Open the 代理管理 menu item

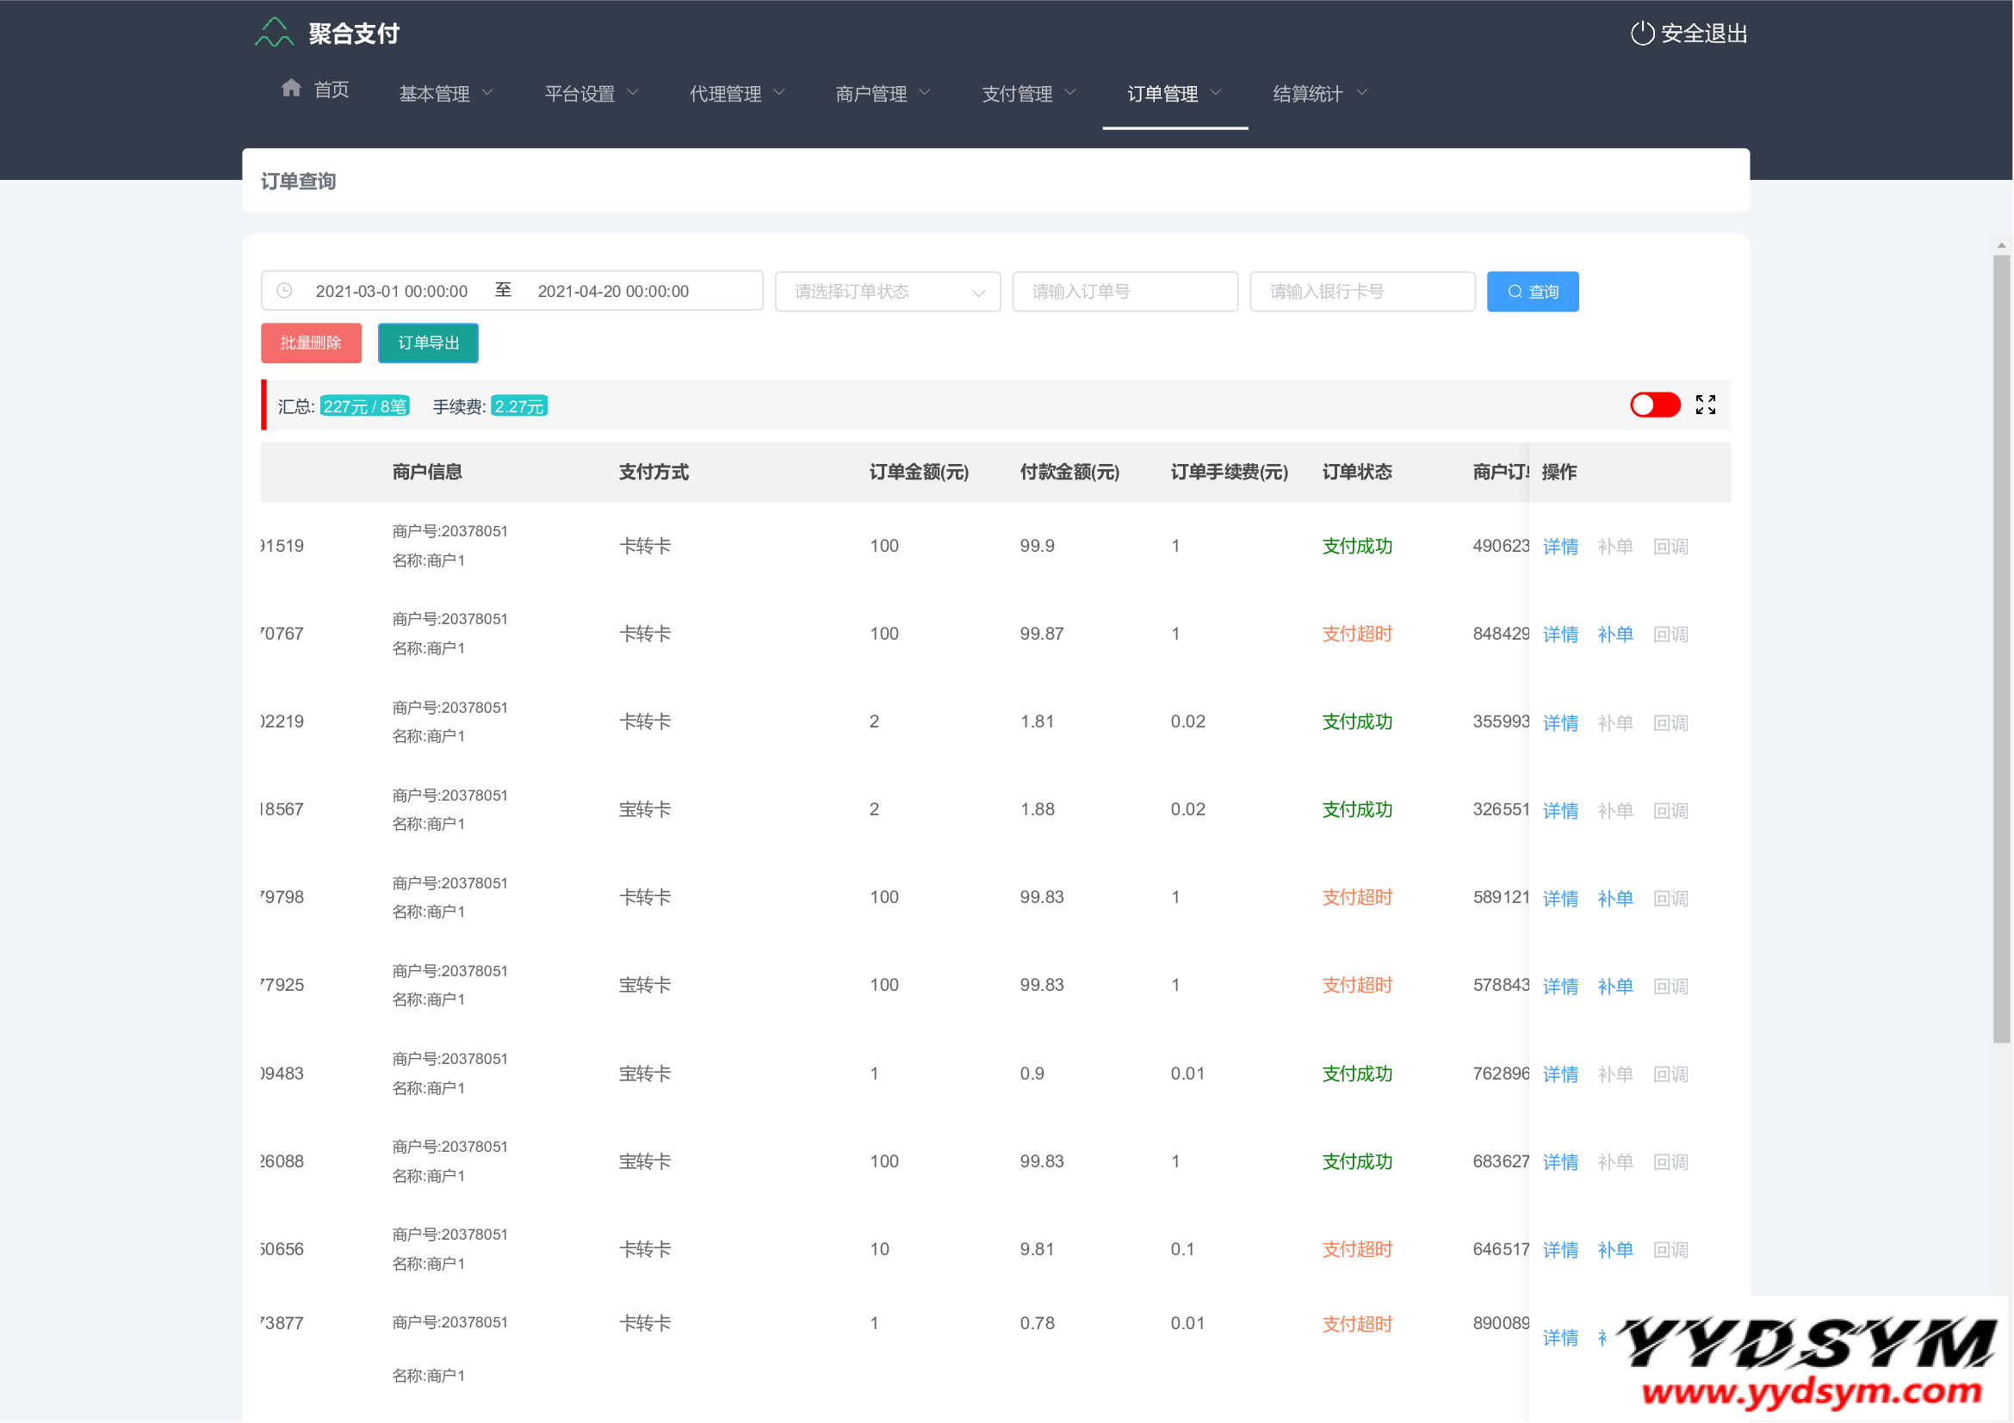coord(736,94)
